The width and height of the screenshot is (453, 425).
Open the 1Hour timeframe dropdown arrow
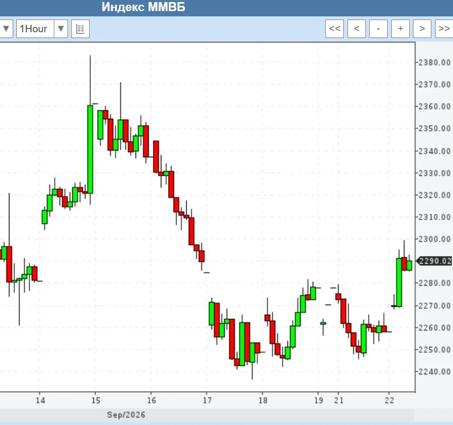(61, 29)
